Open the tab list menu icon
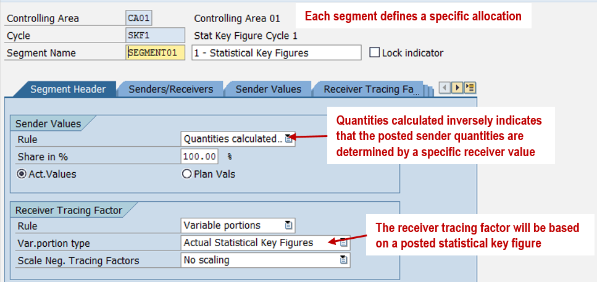This screenshot has height=282, width=597. 470,88
